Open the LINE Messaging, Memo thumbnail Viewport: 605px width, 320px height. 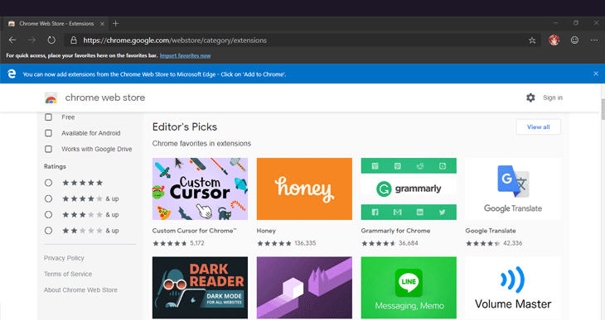click(409, 288)
